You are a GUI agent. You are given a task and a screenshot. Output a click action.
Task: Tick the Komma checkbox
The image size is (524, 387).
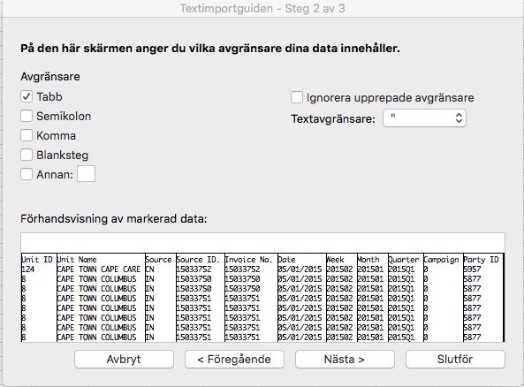pos(27,135)
